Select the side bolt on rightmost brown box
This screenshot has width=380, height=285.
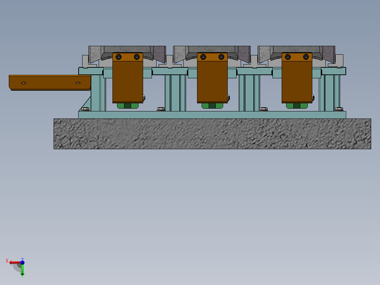pyautogui.click(x=313, y=98)
